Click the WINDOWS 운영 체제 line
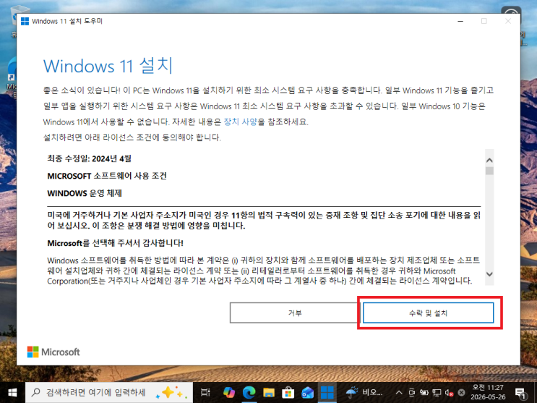537x403 pixels. click(85, 193)
